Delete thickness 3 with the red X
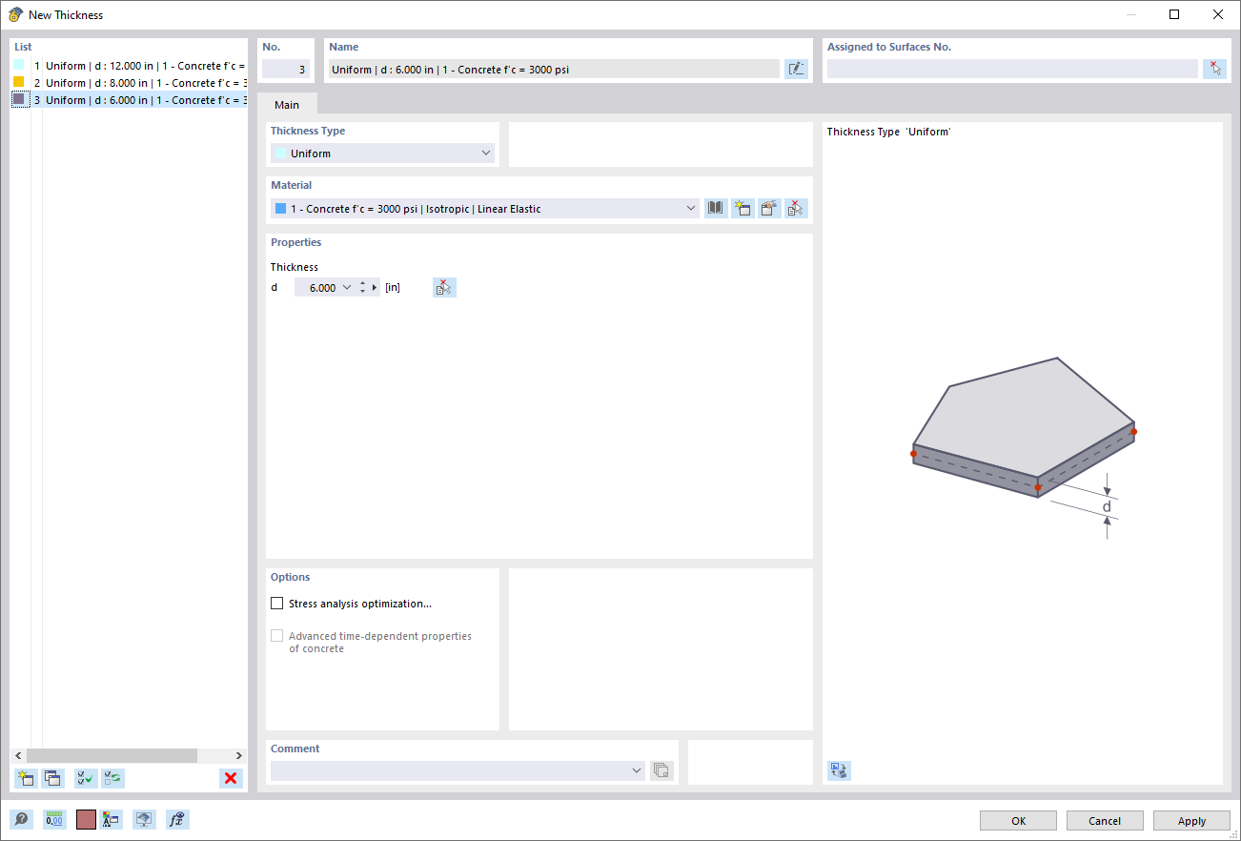1241x841 pixels. [x=230, y=778]
